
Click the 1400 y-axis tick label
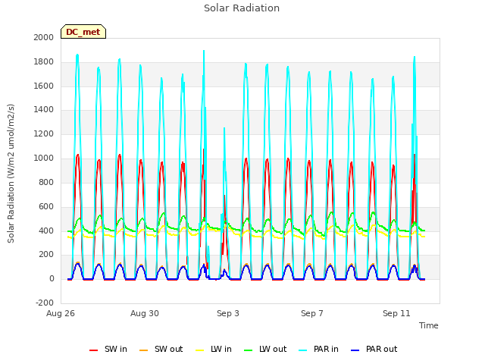coord(44,110)
